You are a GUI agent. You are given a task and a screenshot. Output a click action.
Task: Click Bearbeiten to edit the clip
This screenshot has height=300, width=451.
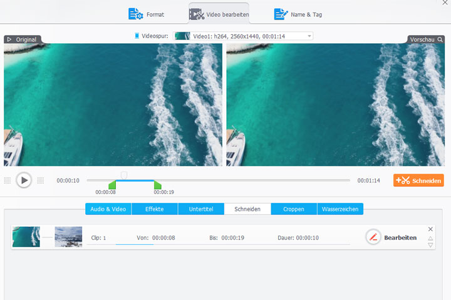tap(400, 237)
